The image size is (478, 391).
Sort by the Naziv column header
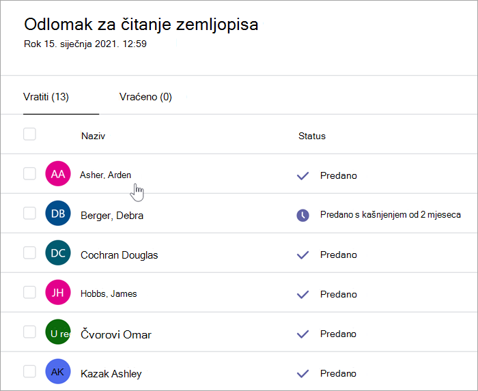click(x=93, y=136)
